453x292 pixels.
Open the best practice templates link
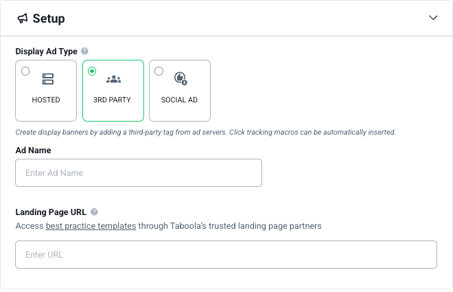tap(91, 226)
